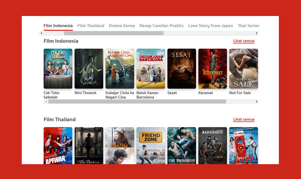This screenshot has height=179, width=301.
Task: Open the One Day movie poster
Action: point(120,145)
